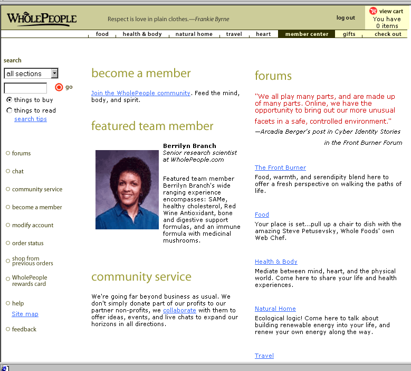Viewport: 411px width, 371px height.
Task: Click the Berrilyn Branch name heading
Action: (189, 146)
